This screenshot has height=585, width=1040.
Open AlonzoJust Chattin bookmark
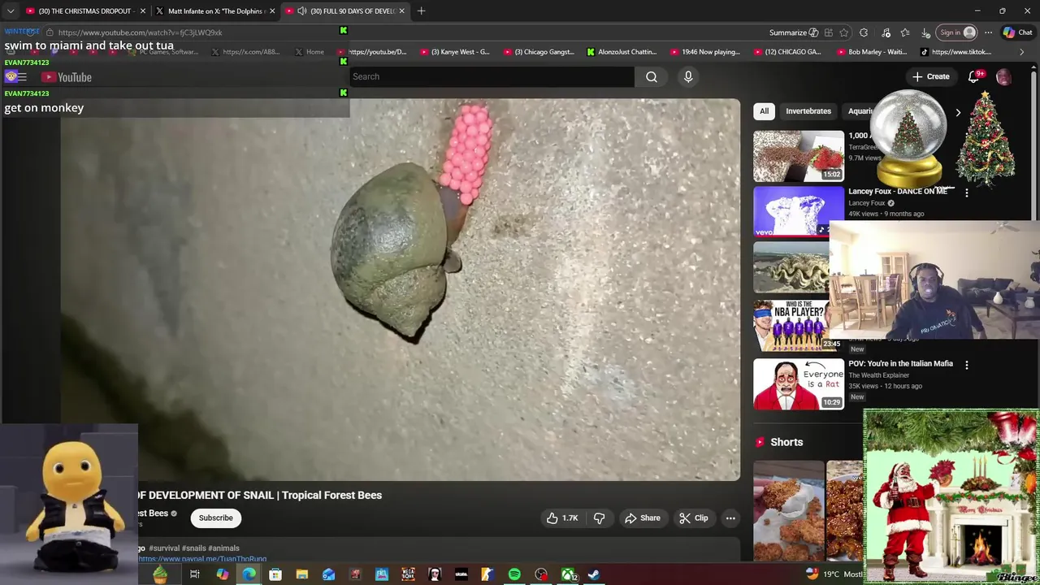coord(622,52)
